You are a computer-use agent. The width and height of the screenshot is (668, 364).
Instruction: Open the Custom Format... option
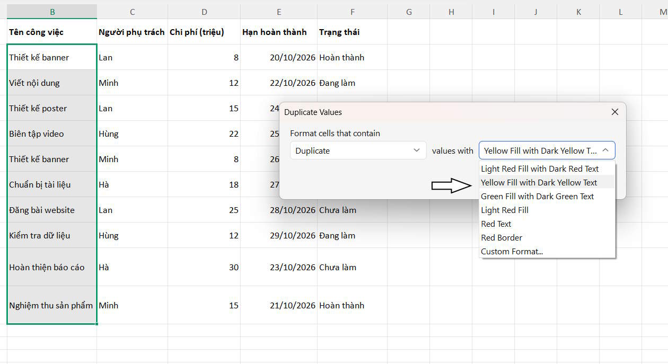pos(547,252)
